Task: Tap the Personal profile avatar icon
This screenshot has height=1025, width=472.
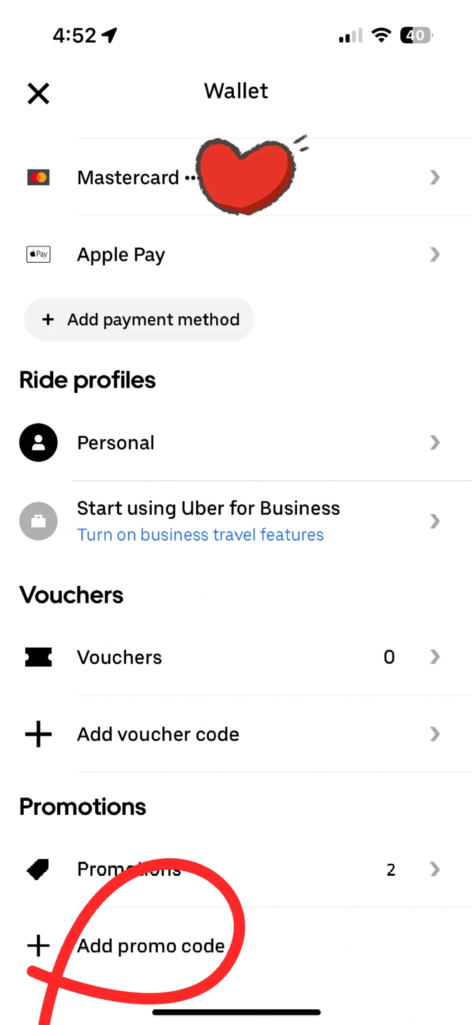Action: (38, 442)
